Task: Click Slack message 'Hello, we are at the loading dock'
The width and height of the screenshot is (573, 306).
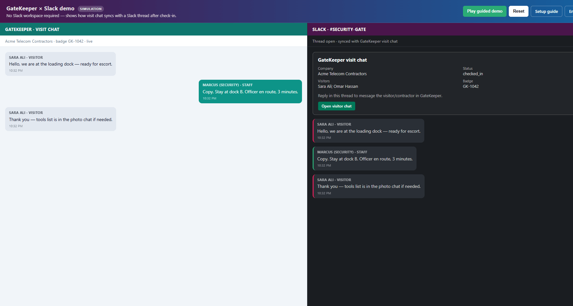Action: click(368, 131)
